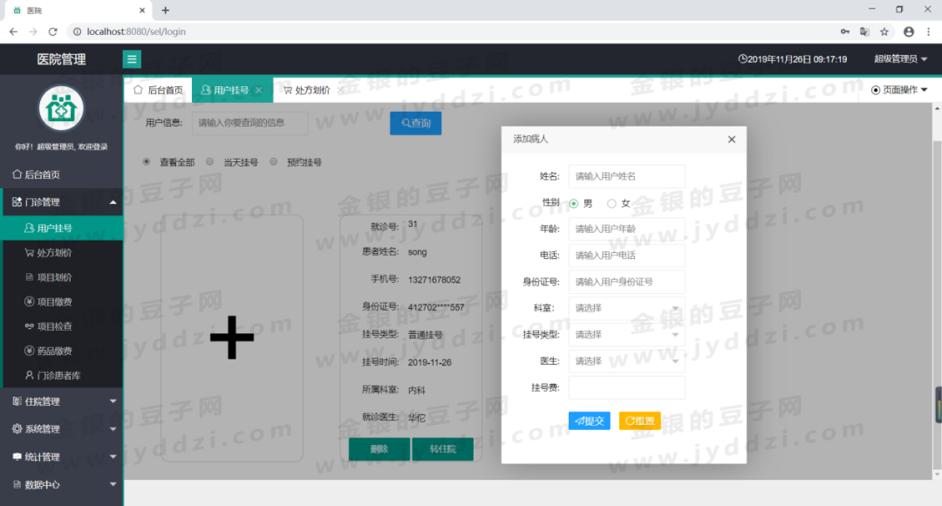Select the 当天挂号 radio button

[209, 161]
